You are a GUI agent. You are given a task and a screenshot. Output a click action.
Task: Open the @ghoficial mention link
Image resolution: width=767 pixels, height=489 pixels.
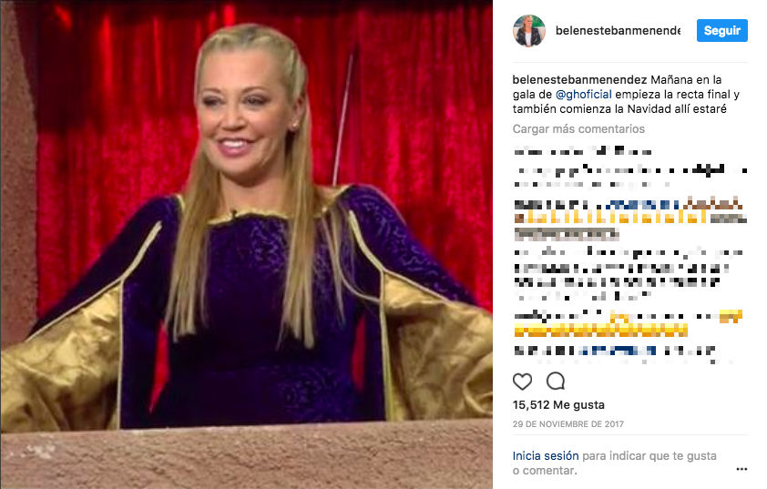[584, 95]
